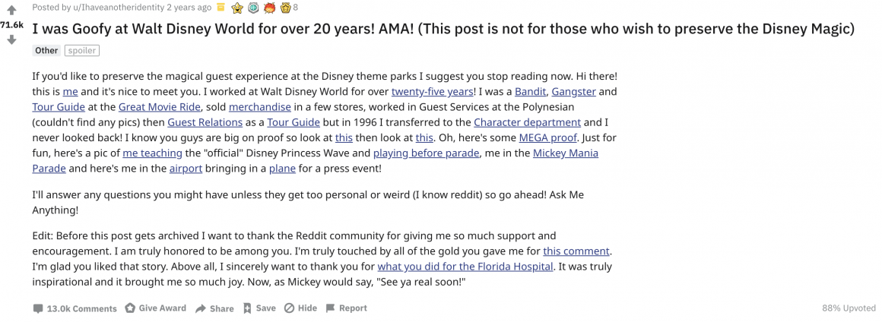Click the speech bubble comments icon

coord(38,308)
